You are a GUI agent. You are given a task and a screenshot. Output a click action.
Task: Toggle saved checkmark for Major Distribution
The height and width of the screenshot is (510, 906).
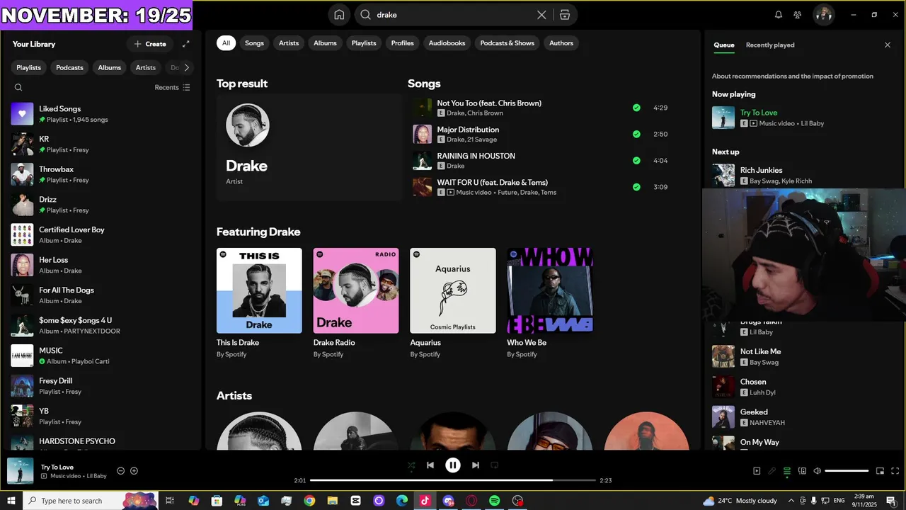(636, 134)
